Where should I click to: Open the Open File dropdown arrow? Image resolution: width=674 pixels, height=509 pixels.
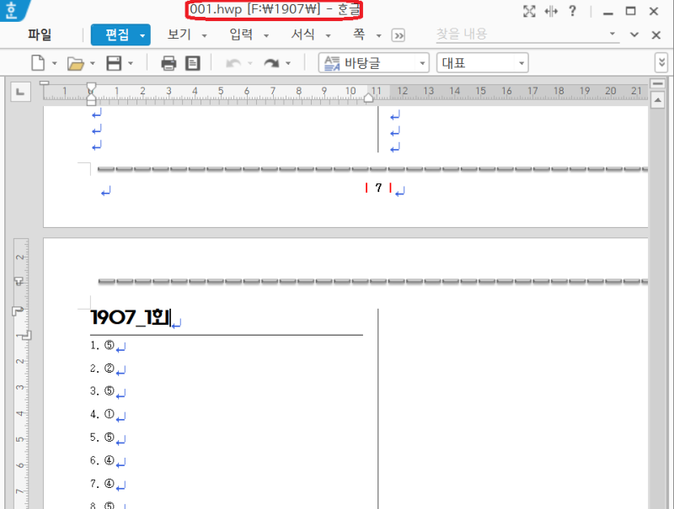tap(93, 63)
